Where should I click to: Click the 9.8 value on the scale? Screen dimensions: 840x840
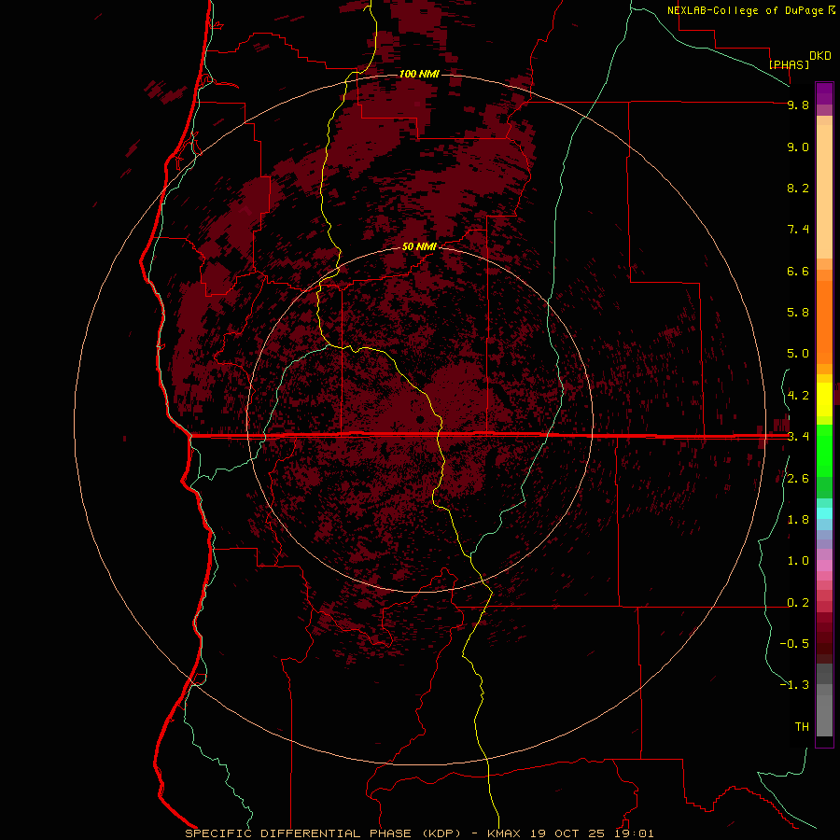798,105
